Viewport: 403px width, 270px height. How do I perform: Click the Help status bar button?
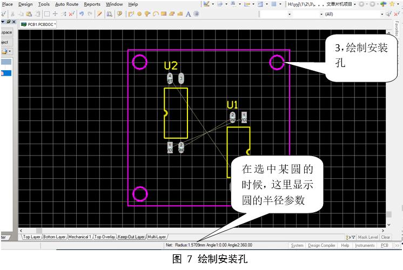[345, 246]
